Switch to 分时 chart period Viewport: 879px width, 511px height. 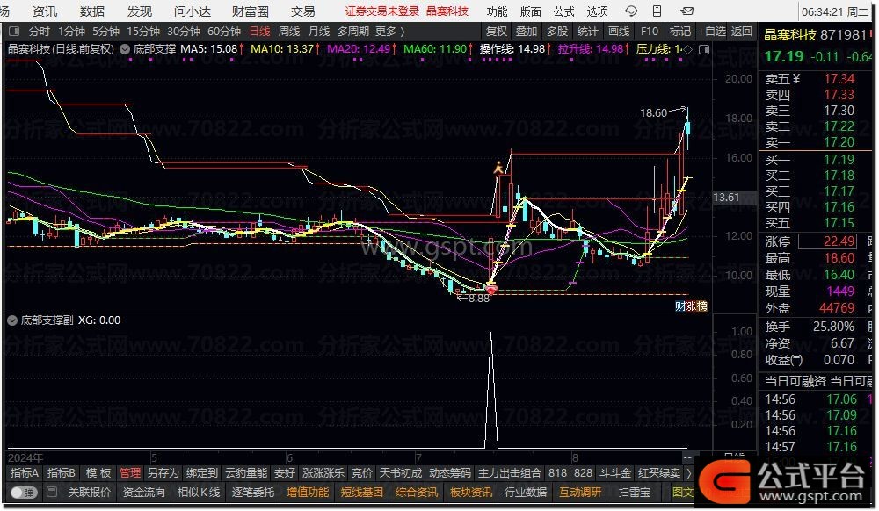point(40,32)
